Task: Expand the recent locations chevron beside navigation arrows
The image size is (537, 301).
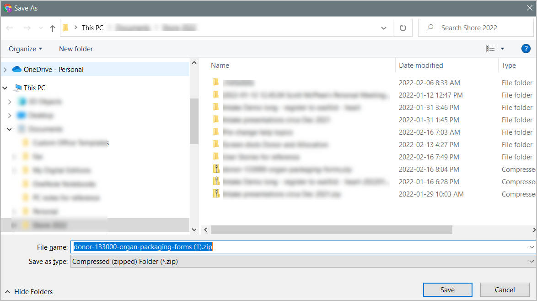Action: pos(40,28)
